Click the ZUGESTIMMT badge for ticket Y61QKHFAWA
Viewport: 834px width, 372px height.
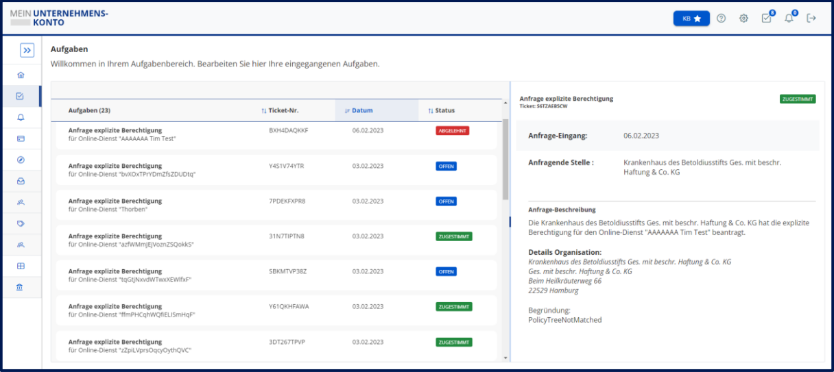tap(454, 307)
